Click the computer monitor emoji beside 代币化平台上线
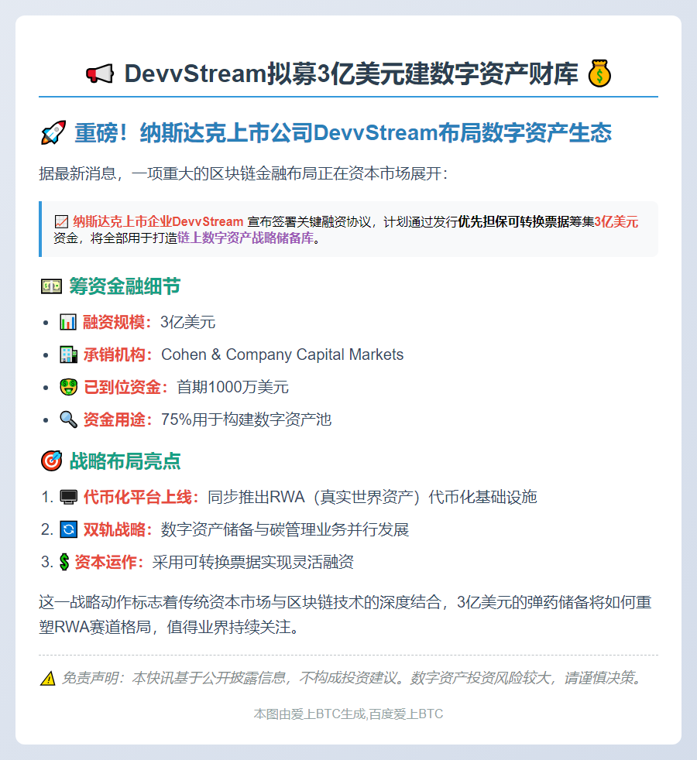This screenshot has height=760, width=697. click(x=68, y=497)
